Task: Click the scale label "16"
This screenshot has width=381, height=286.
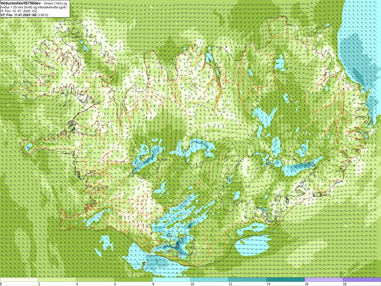Action: [x=307, y=284]
